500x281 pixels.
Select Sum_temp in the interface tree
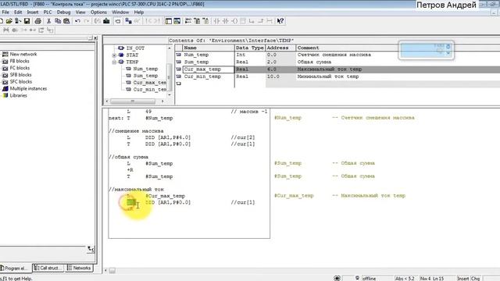click(145, 76)
